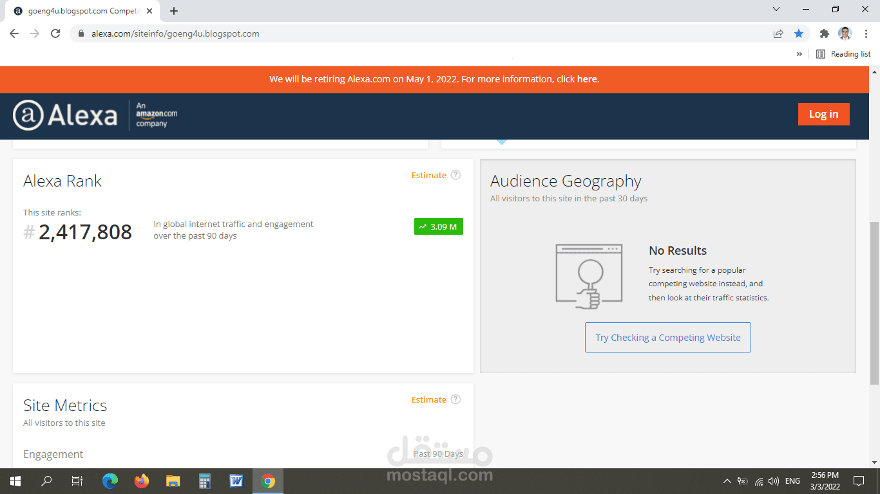Toggle the bookmark star

pos(799,33)
